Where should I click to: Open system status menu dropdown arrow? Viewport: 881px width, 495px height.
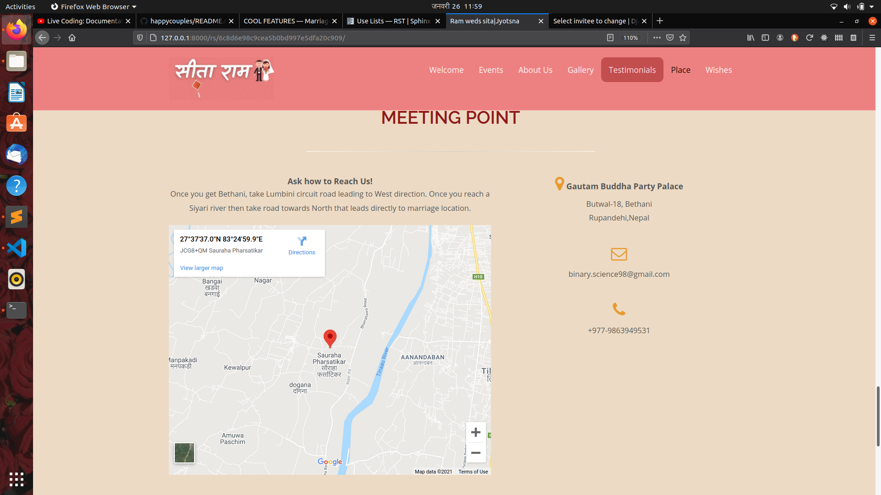tap(871, 6)
